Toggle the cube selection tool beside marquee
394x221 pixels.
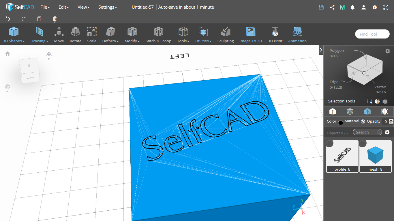click(x=377, y=101)
